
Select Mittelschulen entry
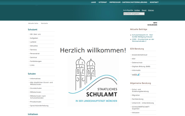[x=36, y=92]
